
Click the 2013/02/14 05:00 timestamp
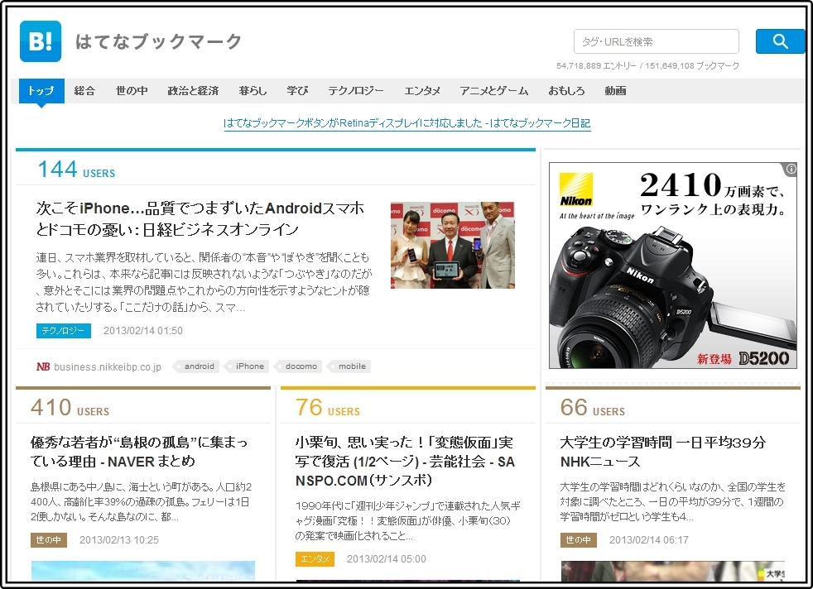(387, 559)
